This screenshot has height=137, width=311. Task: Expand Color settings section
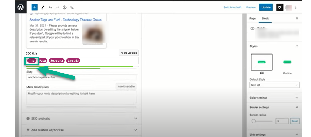(x=274, y=98)
